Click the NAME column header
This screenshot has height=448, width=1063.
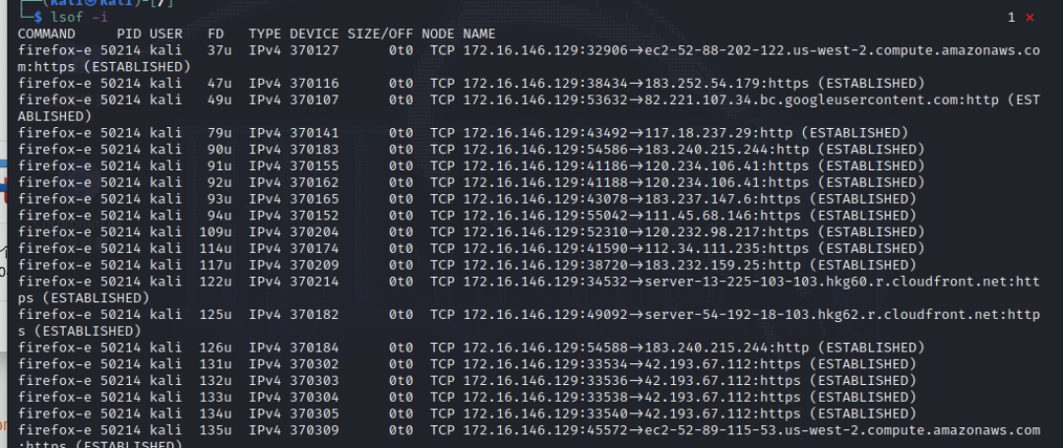(479, 33)
